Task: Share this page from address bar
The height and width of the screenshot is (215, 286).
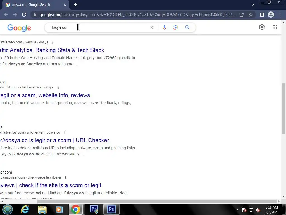Action: tap(242, 15)
